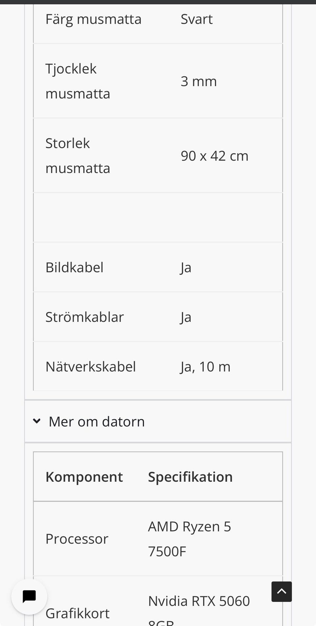
Task: Select the Specifikation column header
Action: click(x=190, y=477)
